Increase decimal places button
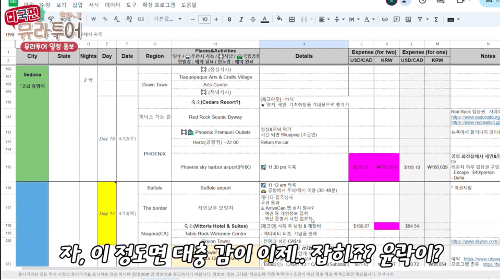 click(128, 19)
